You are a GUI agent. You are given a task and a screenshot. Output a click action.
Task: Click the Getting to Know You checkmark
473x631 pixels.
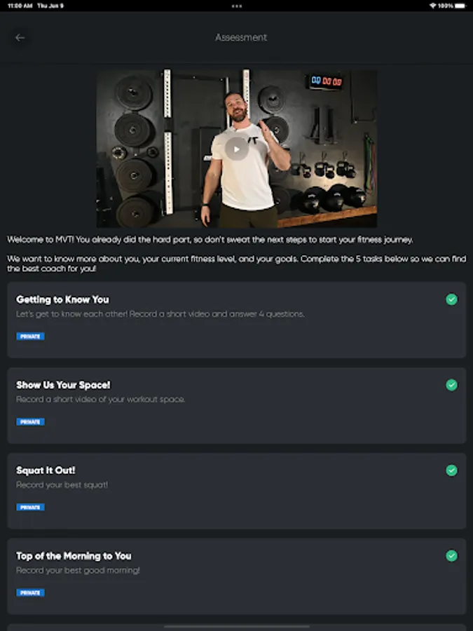pos(451,299)
